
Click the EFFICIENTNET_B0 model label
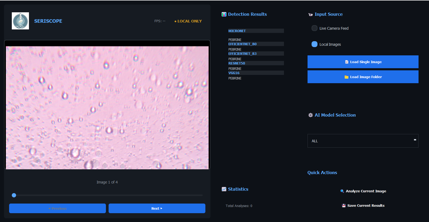click(242, 44)
